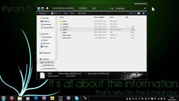Launch Adobe Soundbooth from the taskbar
Viewport: 179px width, 101px height.
click(x=52, y=98)
